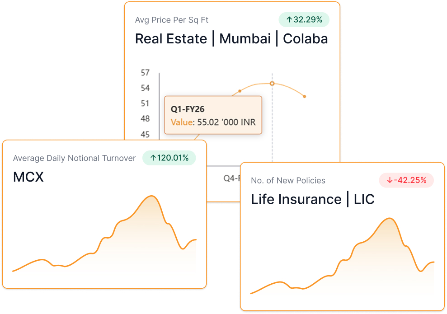Image resolution: width=447 pixels, height=314 pixels.
Task: Click the green 32.29% change badge
Action: point(304,20)
